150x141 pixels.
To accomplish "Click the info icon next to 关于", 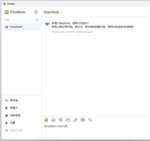I will pos(7,130).
